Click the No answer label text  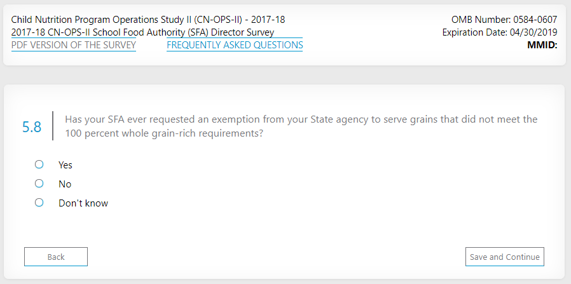click(65, 184)
